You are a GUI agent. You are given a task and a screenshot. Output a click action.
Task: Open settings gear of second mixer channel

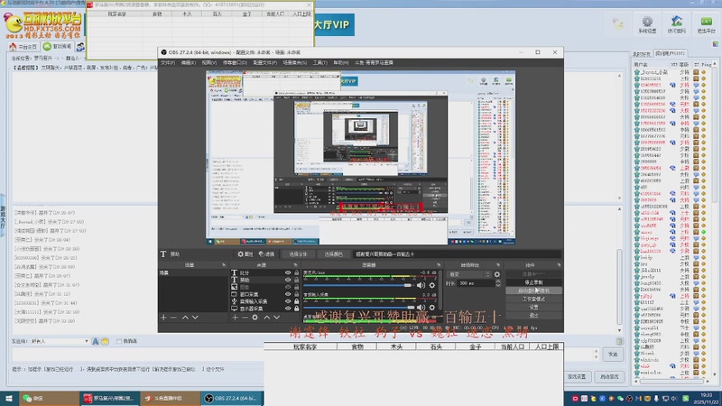(x=432, y=307)
